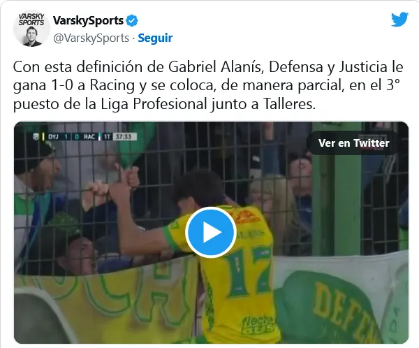Play the embedded goal video
The height and width of the screenshot is (348, 419).
pyautogui.click(x=211, y=232)
